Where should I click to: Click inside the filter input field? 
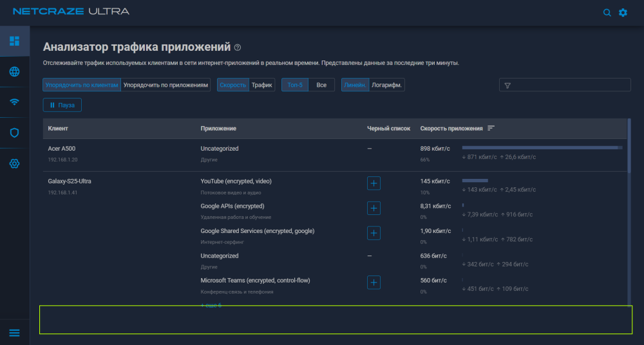(565, 85)
